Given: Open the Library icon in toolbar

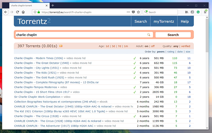Looking at the screenshot, I should click(x=187, y=12).
